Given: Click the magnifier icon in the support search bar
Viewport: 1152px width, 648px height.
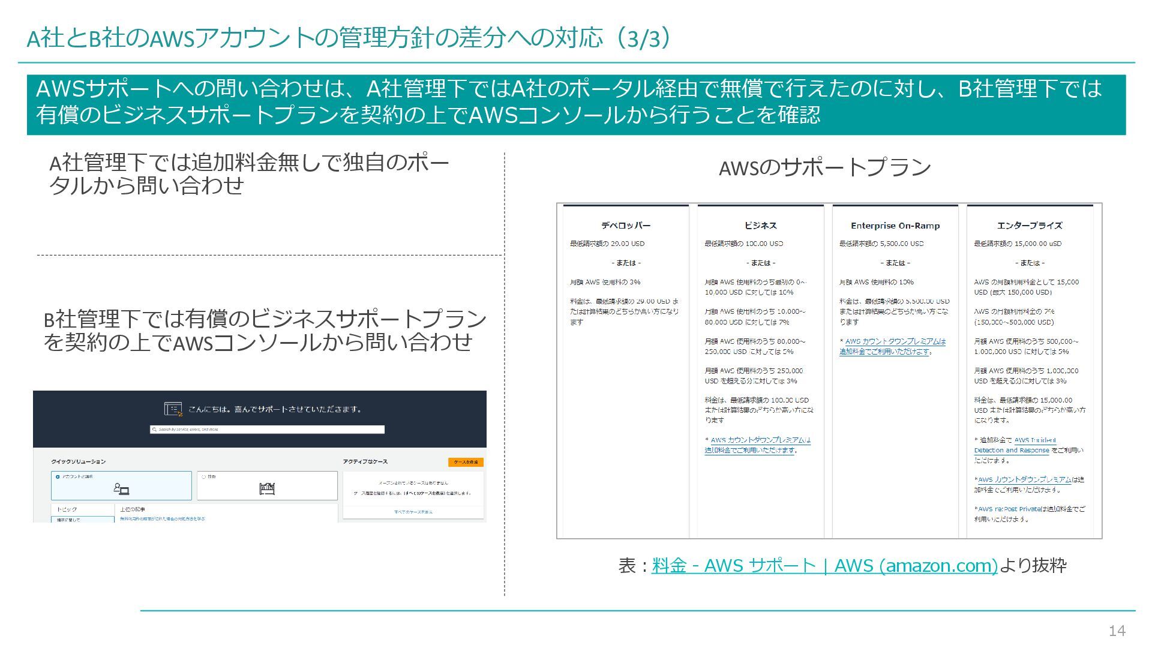Looking at the screenshot, I should 154,430.
